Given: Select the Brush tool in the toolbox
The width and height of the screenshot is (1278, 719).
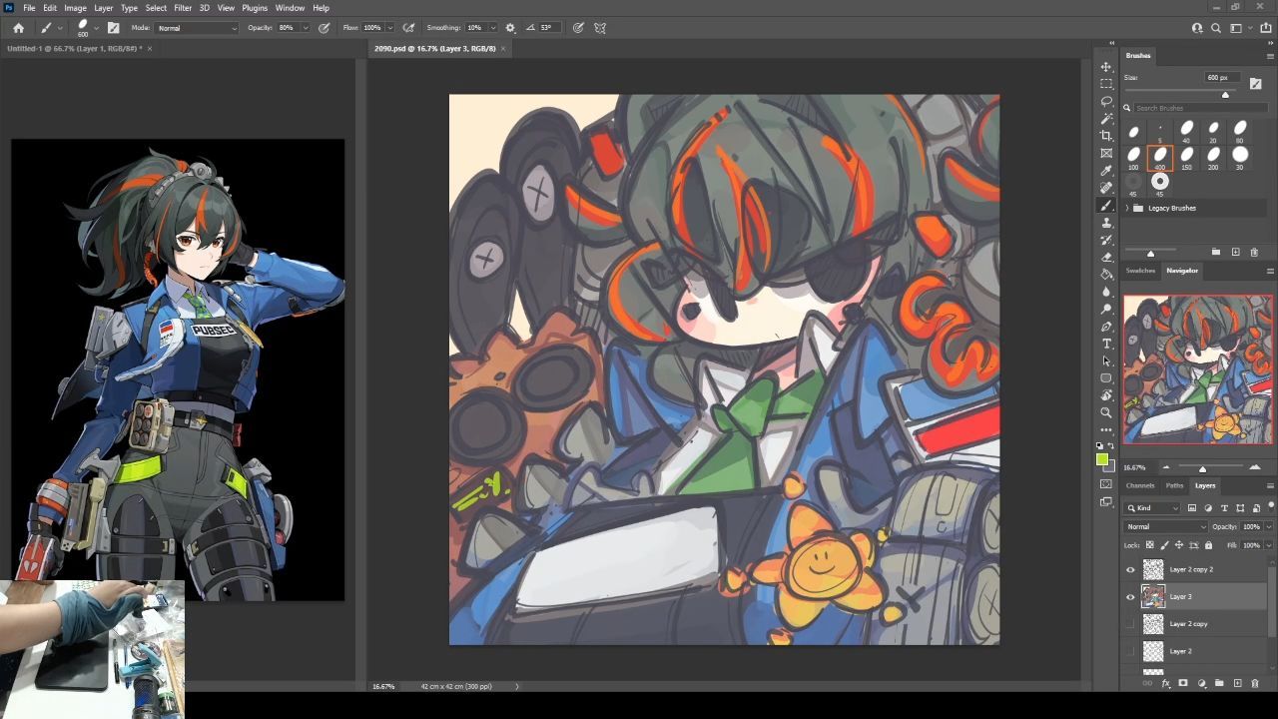Looking at the screenshot, I should click(1106, 205).
